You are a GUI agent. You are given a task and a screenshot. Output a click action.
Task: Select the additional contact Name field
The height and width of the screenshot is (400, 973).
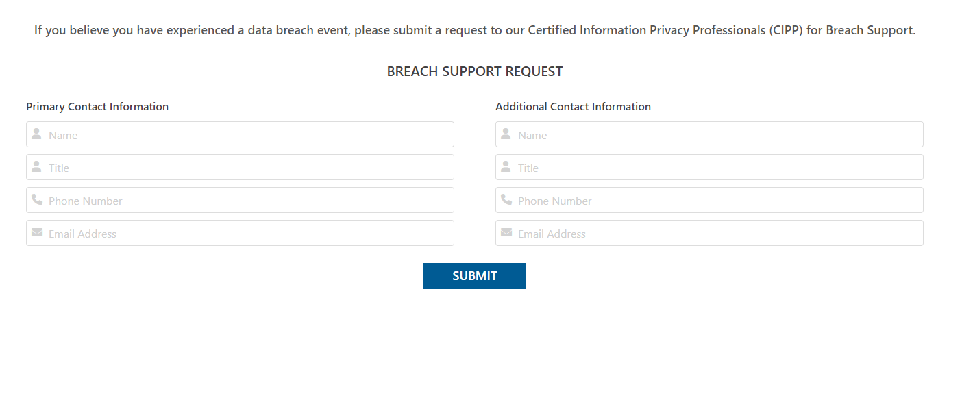pos(709,134)
